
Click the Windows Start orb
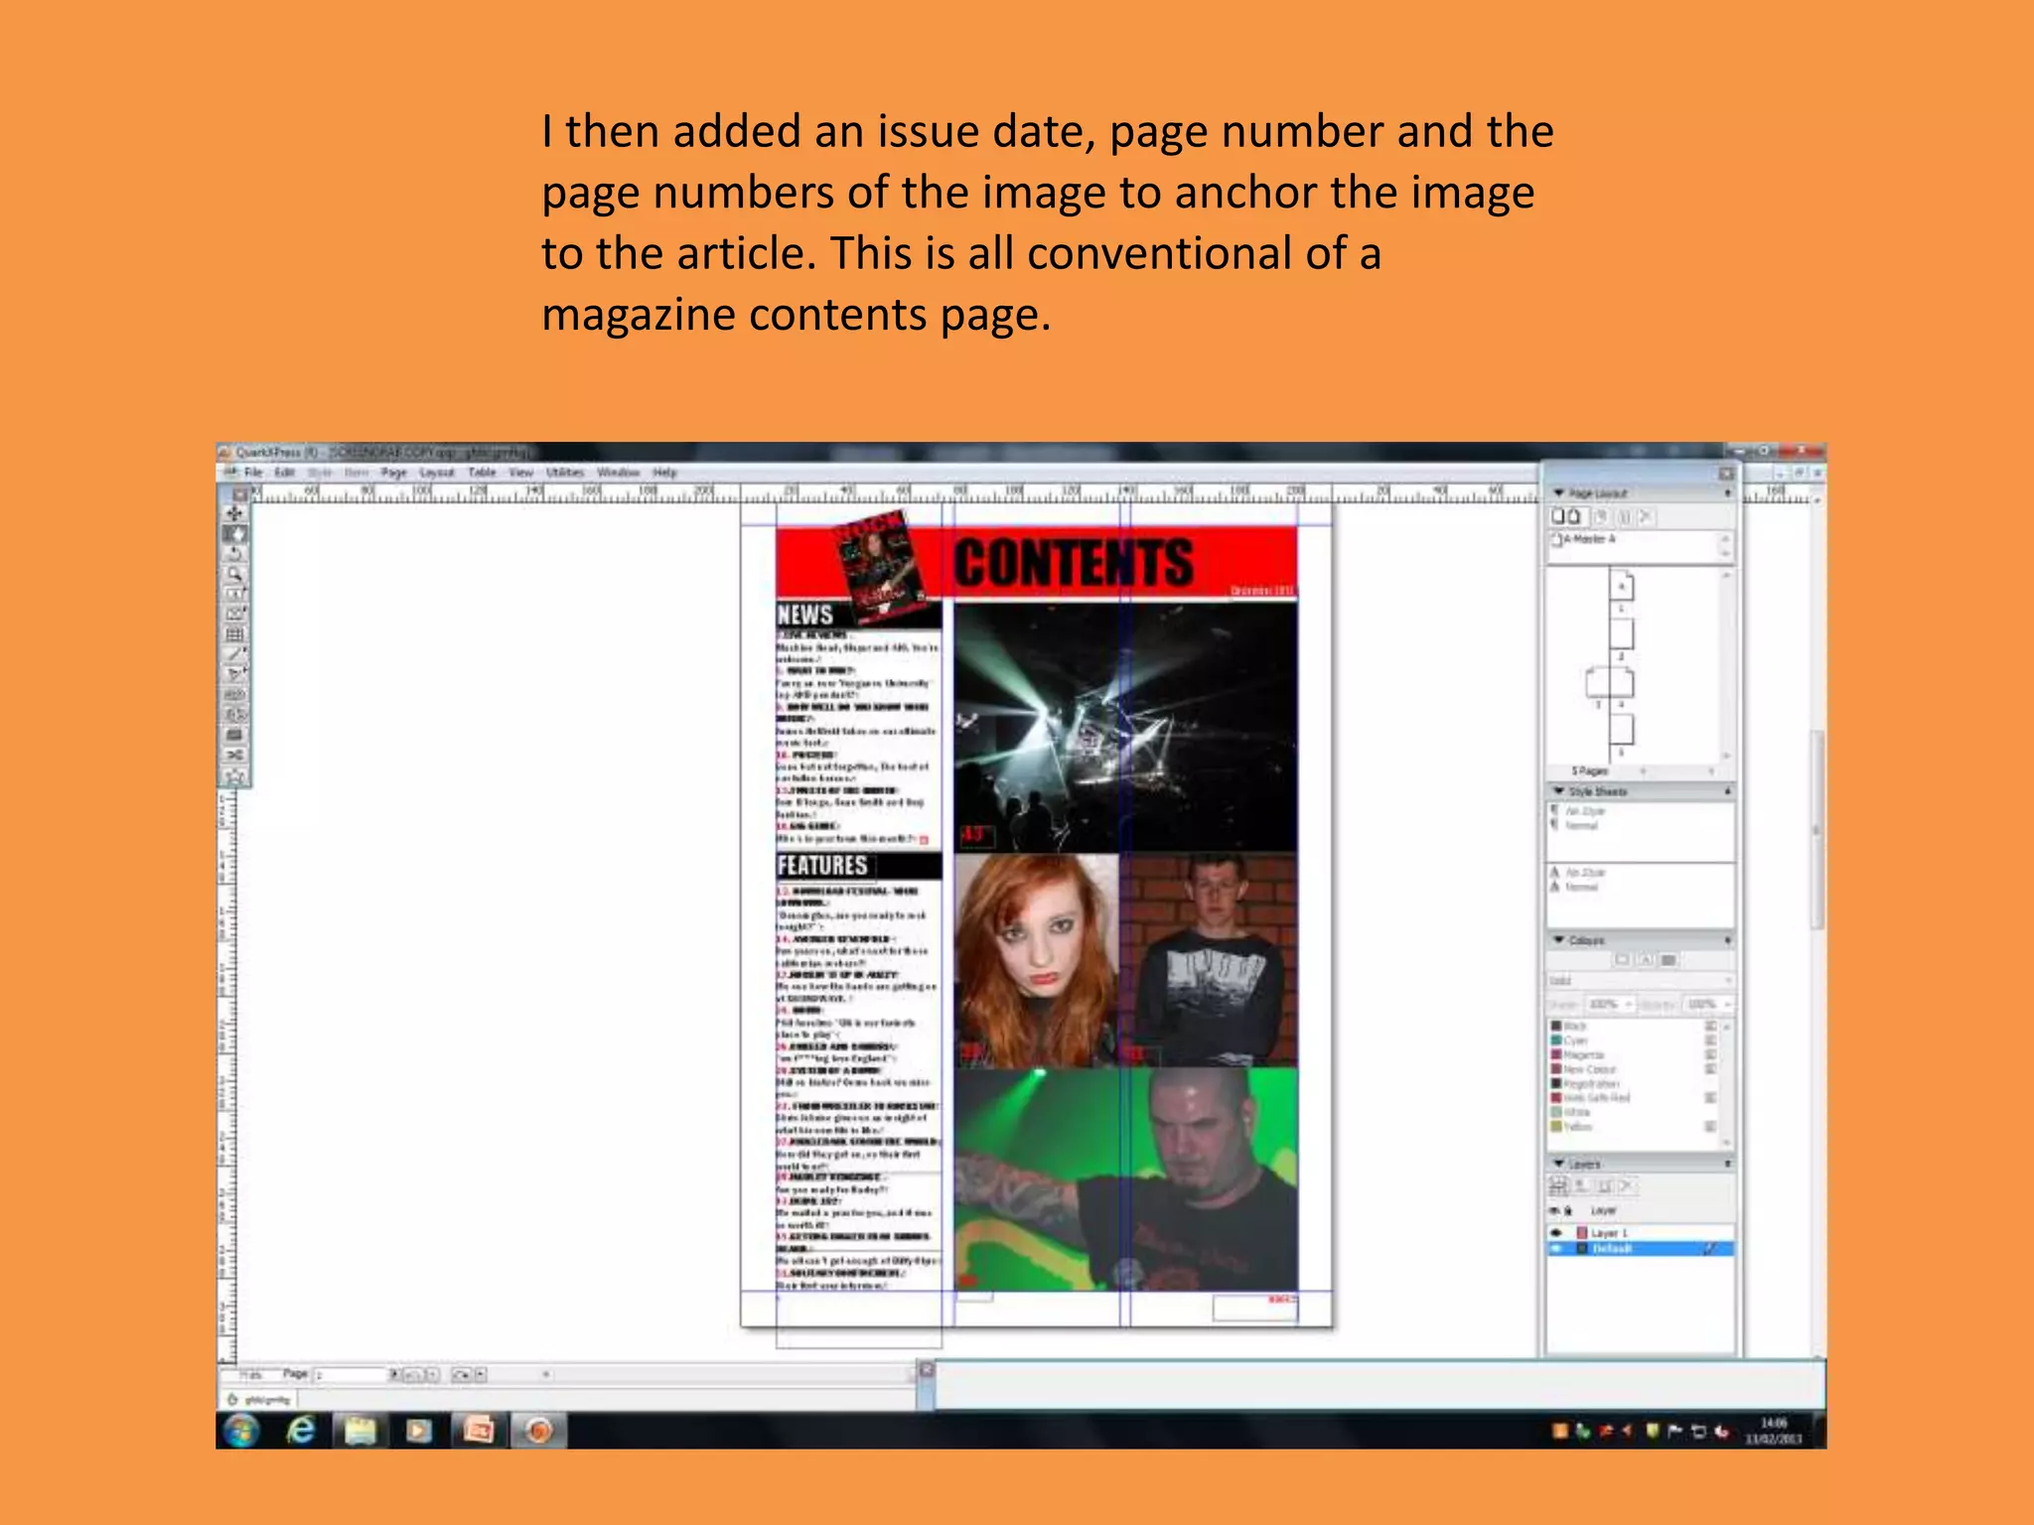240,1431
